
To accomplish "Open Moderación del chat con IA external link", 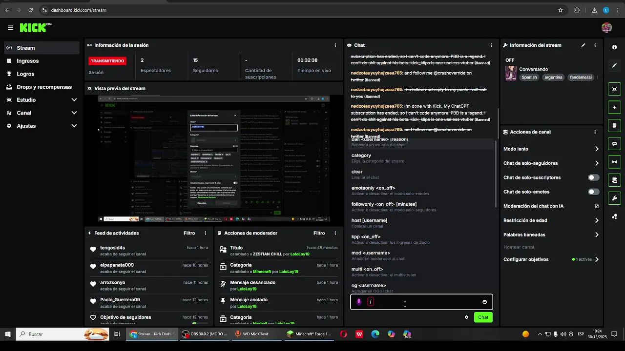I will click(597, 206).
